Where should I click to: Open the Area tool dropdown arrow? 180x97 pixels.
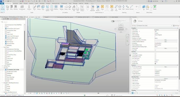[x=102, y=10]
